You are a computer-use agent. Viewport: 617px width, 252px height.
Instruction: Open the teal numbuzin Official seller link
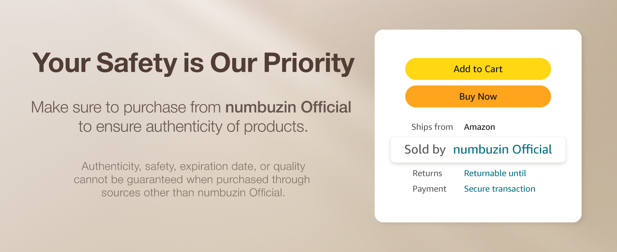(502, 150)
